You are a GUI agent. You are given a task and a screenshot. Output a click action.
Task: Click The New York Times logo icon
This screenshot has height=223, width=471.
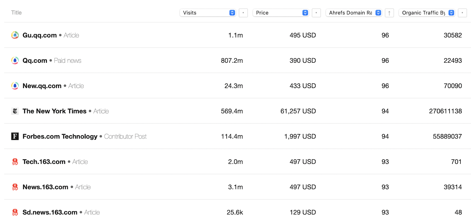[x=15, y=111]
